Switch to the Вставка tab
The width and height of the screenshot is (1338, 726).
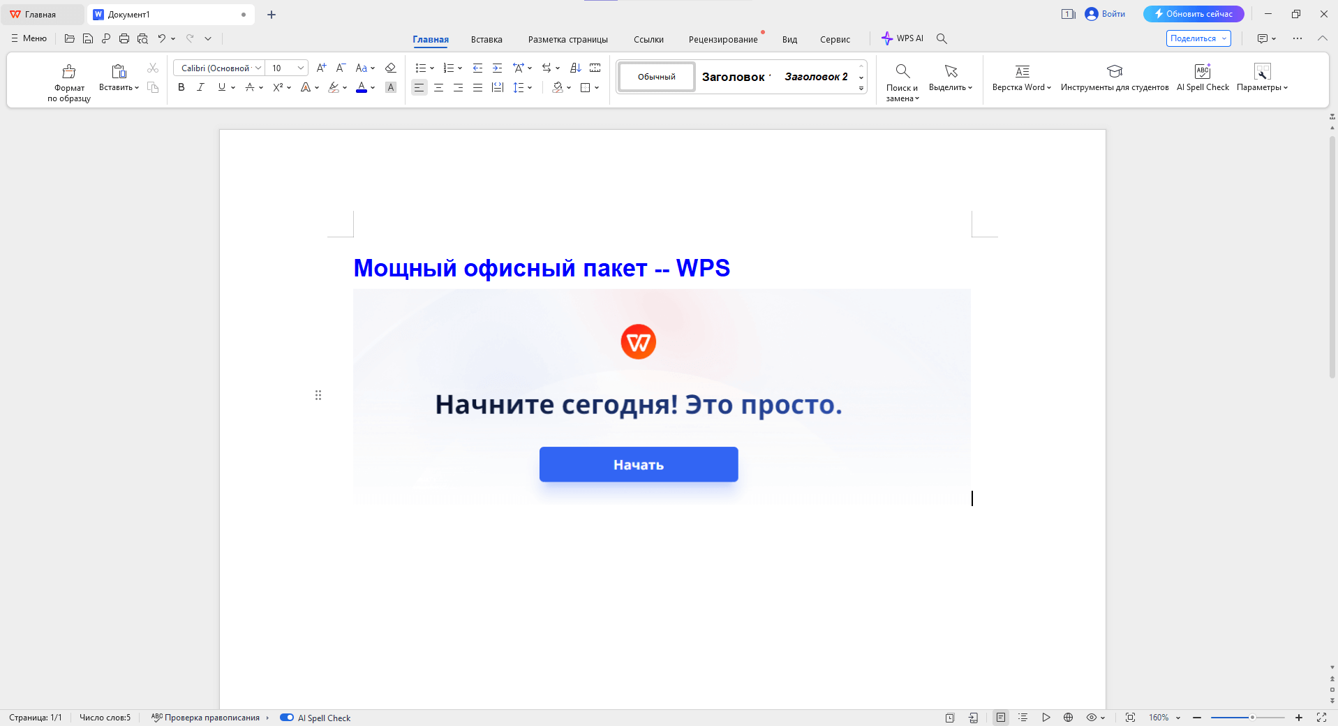(486, 39)
